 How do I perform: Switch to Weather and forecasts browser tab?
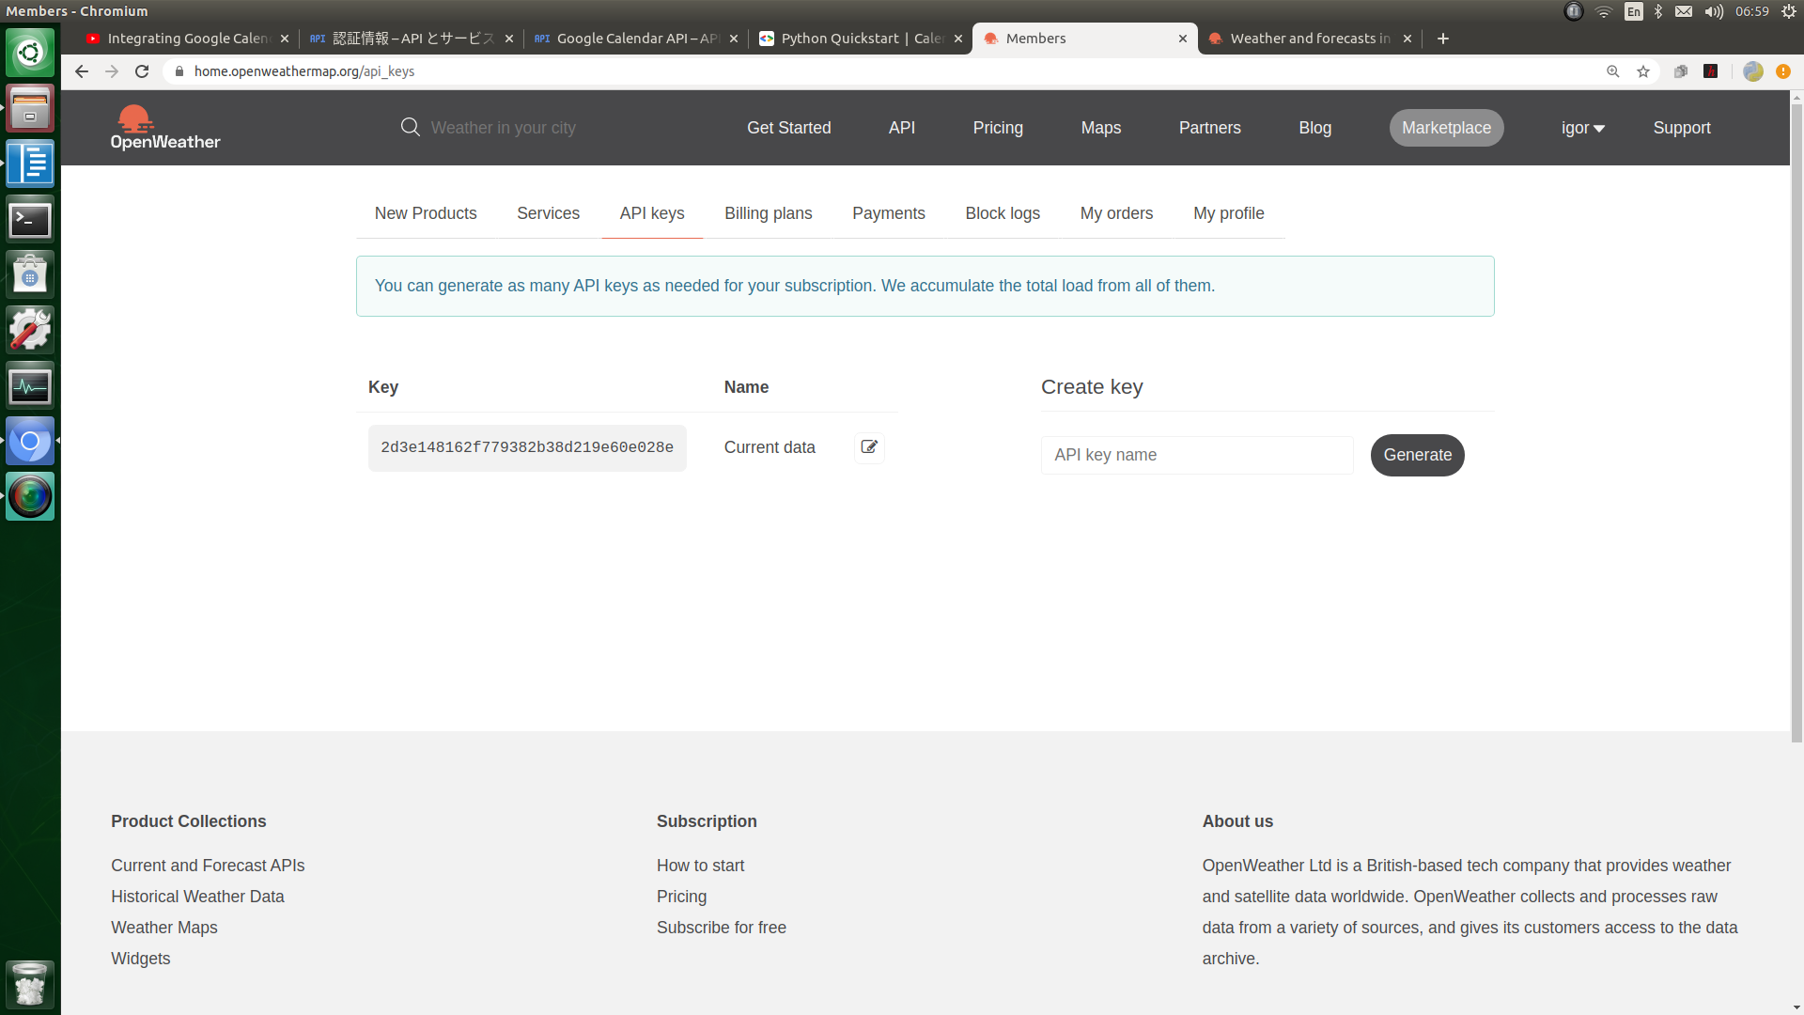point(1309,39)
